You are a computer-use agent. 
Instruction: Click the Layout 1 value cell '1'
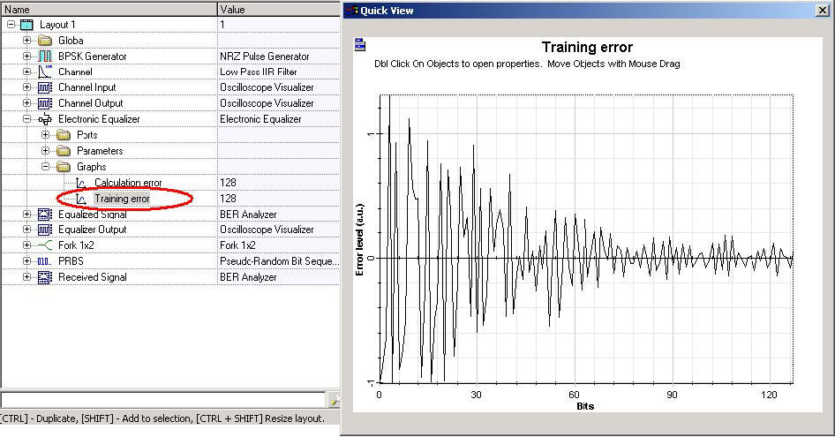point(279,25)
